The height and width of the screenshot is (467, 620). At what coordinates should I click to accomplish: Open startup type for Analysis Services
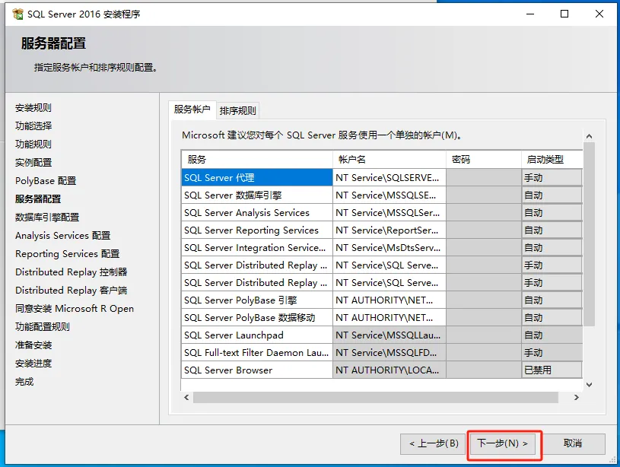pos(552,212)
